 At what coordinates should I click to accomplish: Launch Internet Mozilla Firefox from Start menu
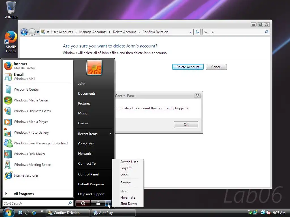pyautogui.click(x=38, y=66)
